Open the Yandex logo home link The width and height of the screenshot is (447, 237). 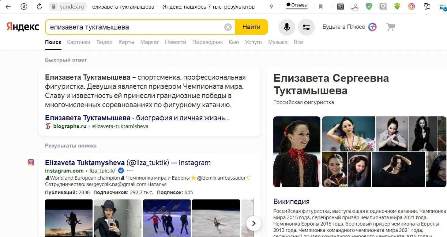click(x=23, y=27)
